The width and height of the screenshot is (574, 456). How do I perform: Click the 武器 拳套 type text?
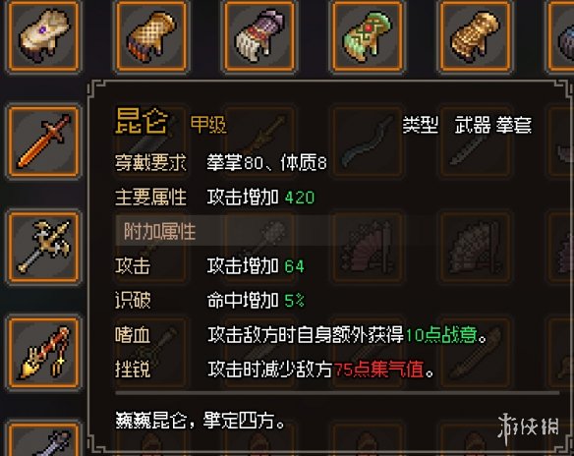(493, 125)
